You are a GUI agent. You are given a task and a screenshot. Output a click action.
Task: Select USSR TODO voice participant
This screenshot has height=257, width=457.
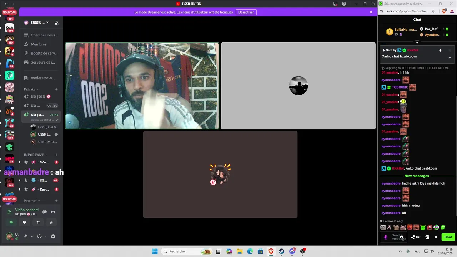point(45,127)
